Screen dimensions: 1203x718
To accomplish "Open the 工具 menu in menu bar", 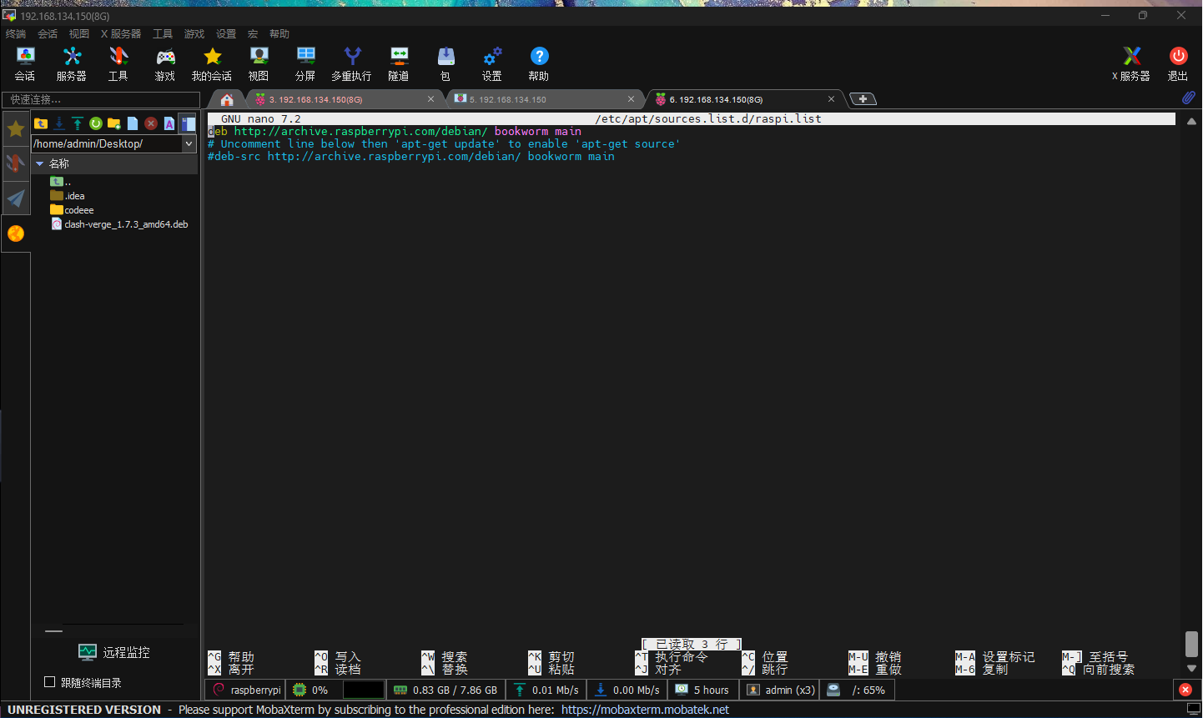I will tap(163, 34).
